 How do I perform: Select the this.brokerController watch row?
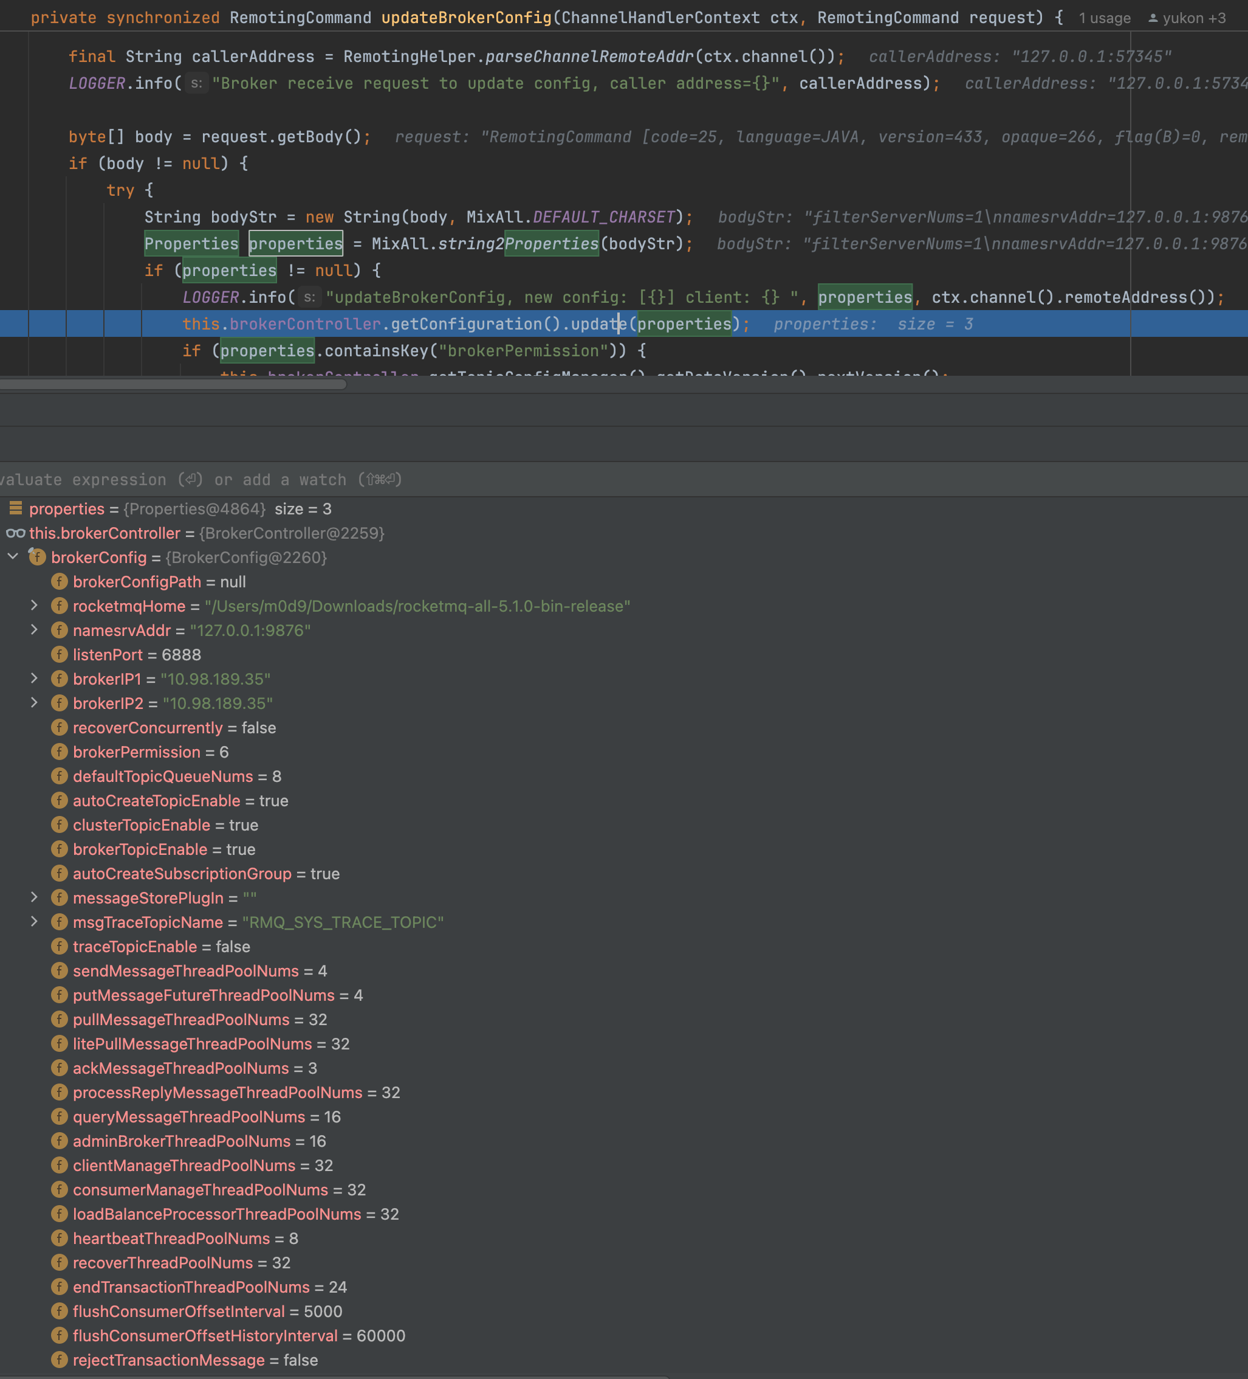[624, 533]
